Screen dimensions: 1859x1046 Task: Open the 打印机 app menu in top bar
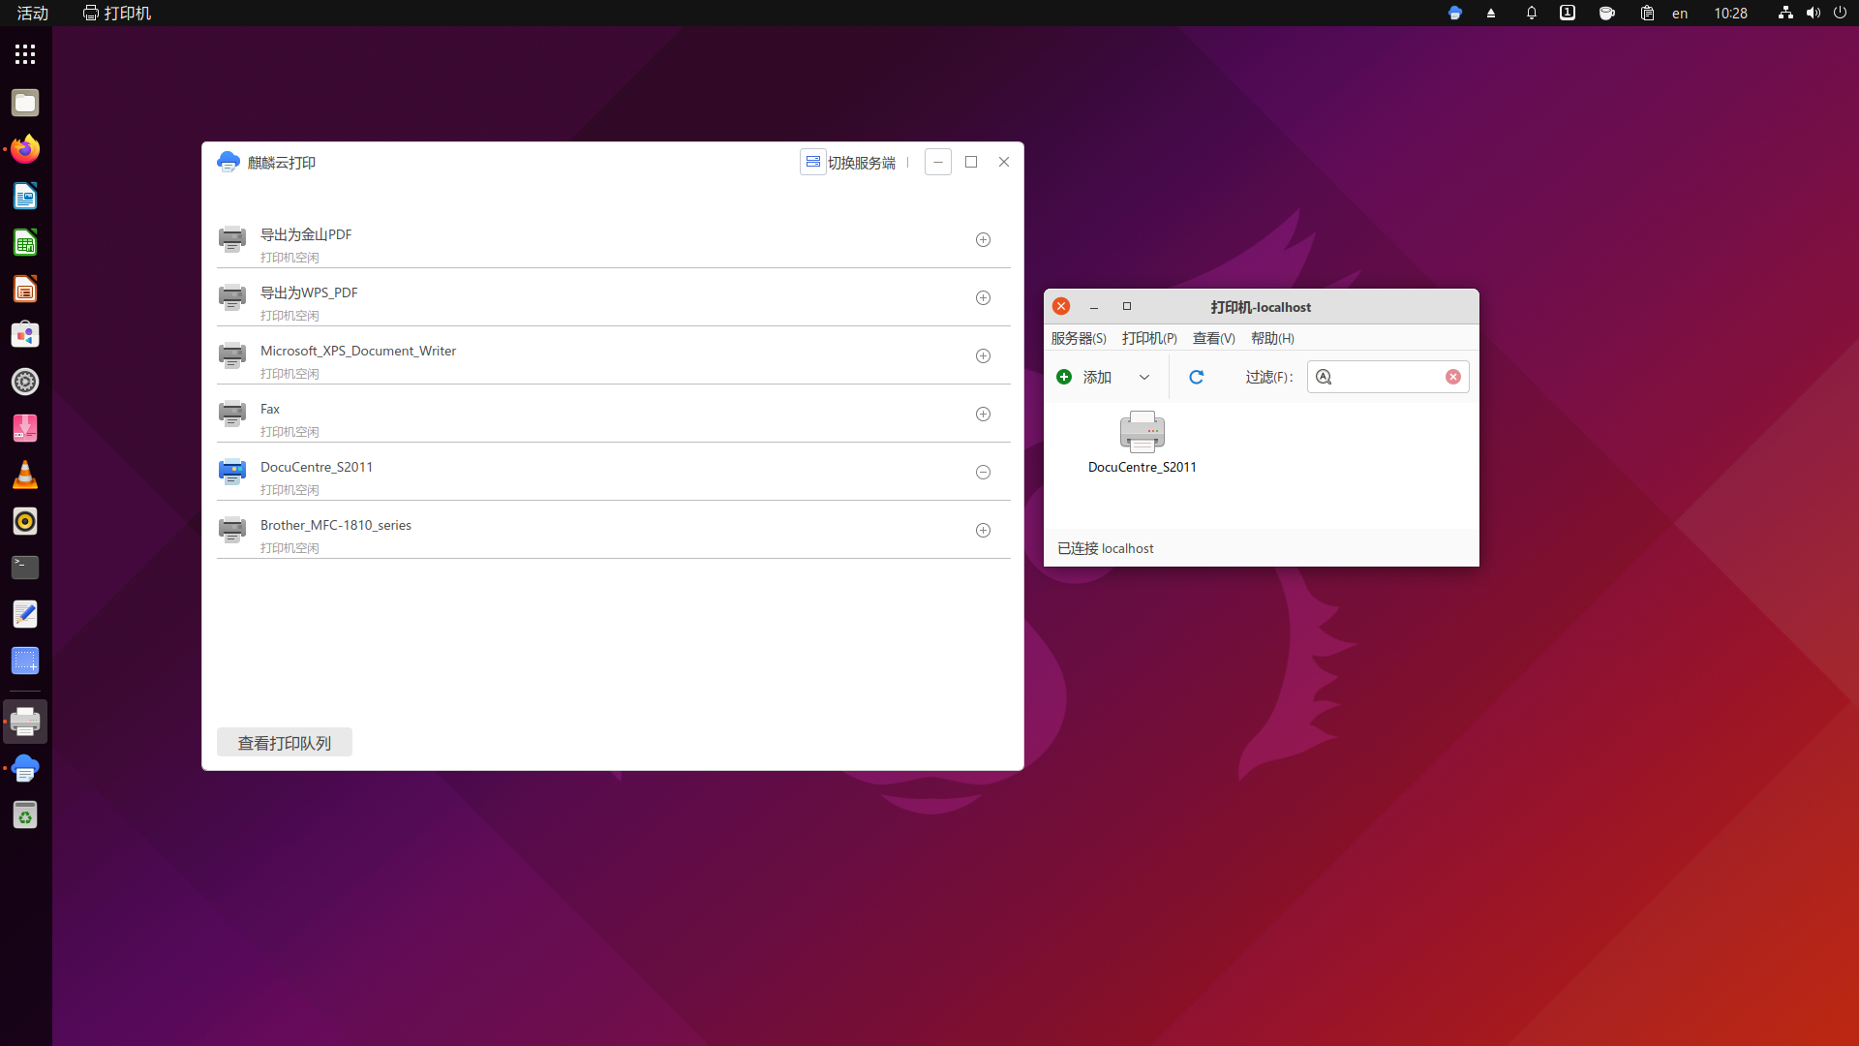[x=117, y=13]
